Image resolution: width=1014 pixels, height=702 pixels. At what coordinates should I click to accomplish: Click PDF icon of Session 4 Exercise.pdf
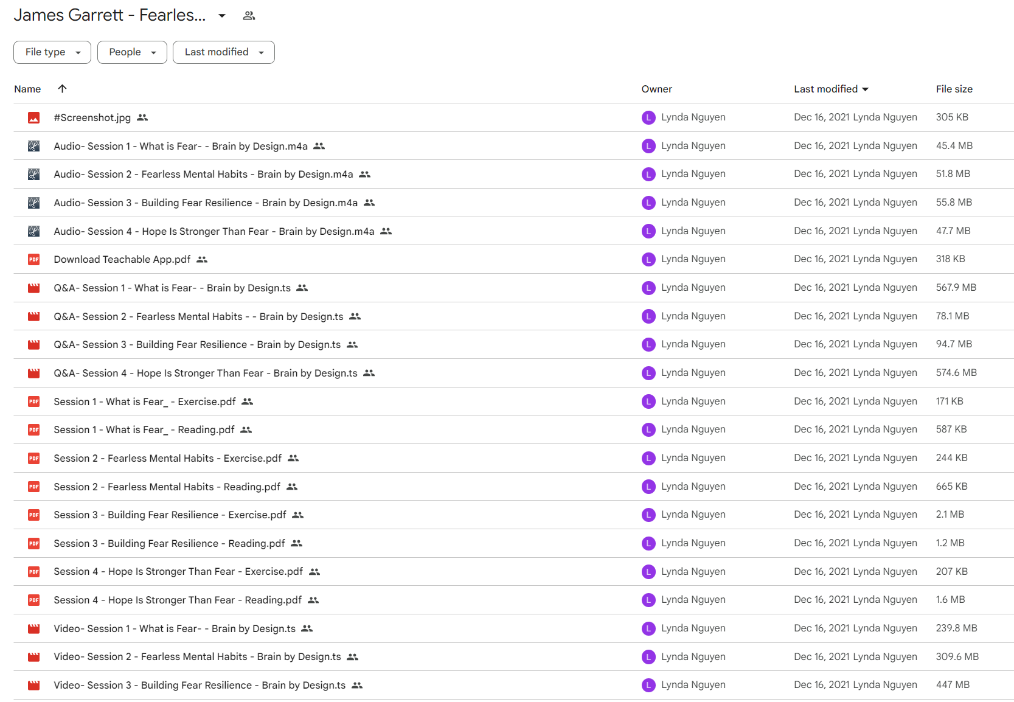(34, 572)
